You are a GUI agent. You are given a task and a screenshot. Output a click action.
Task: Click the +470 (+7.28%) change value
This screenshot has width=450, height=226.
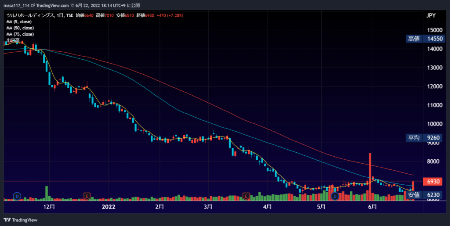pyautogui.click(x=170, y=15)
